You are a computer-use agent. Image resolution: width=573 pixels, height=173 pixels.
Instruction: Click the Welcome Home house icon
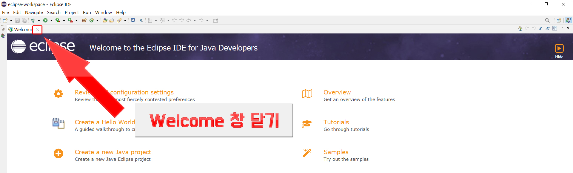(520, 28)
